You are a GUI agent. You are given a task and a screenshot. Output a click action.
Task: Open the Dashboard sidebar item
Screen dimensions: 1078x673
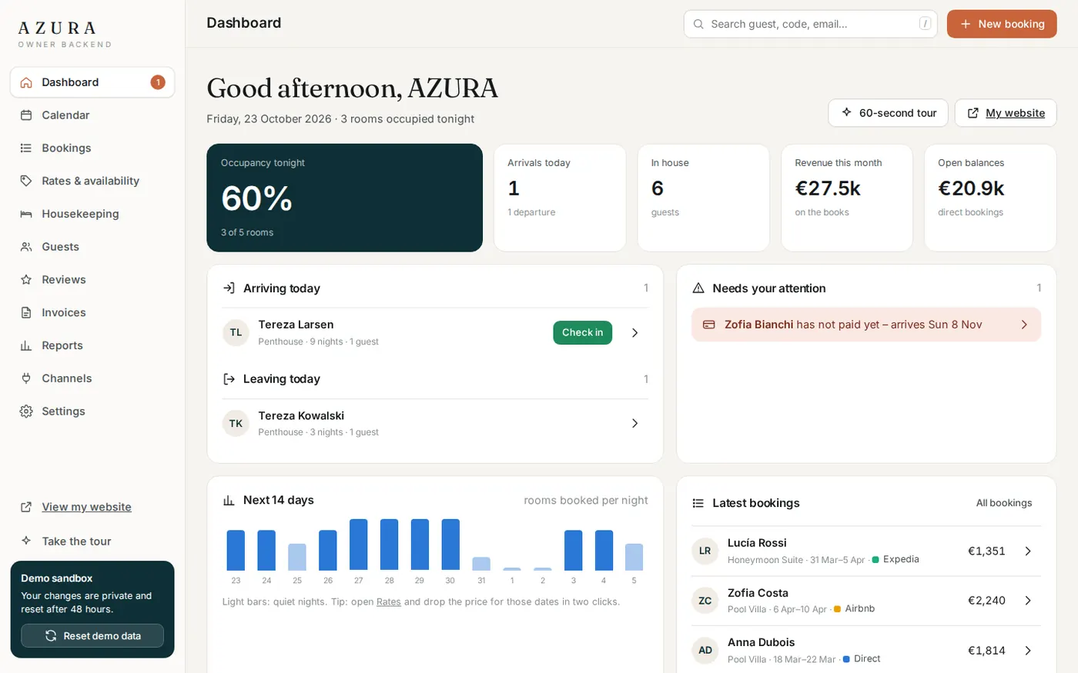point(92,82)
